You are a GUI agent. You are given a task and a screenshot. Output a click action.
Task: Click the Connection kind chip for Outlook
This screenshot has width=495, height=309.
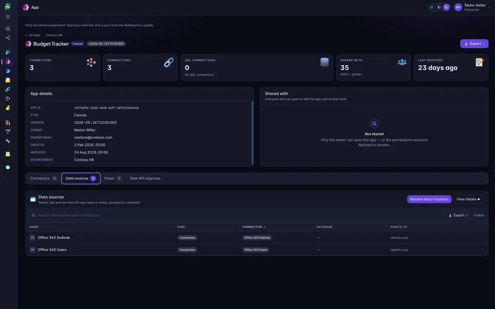pos(187,238)
